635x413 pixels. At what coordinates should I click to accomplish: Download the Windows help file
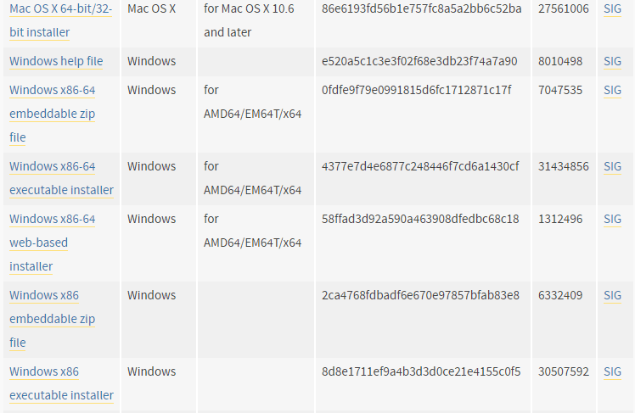tap(56, 61)
